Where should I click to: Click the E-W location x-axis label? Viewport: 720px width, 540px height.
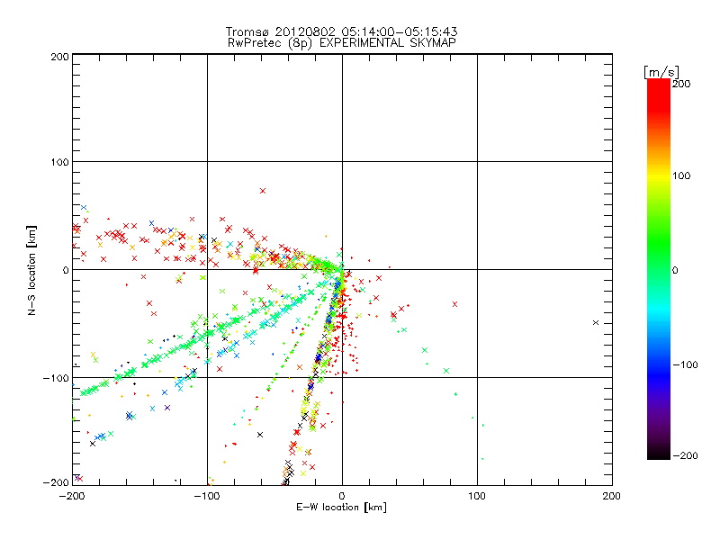(341, 508)
